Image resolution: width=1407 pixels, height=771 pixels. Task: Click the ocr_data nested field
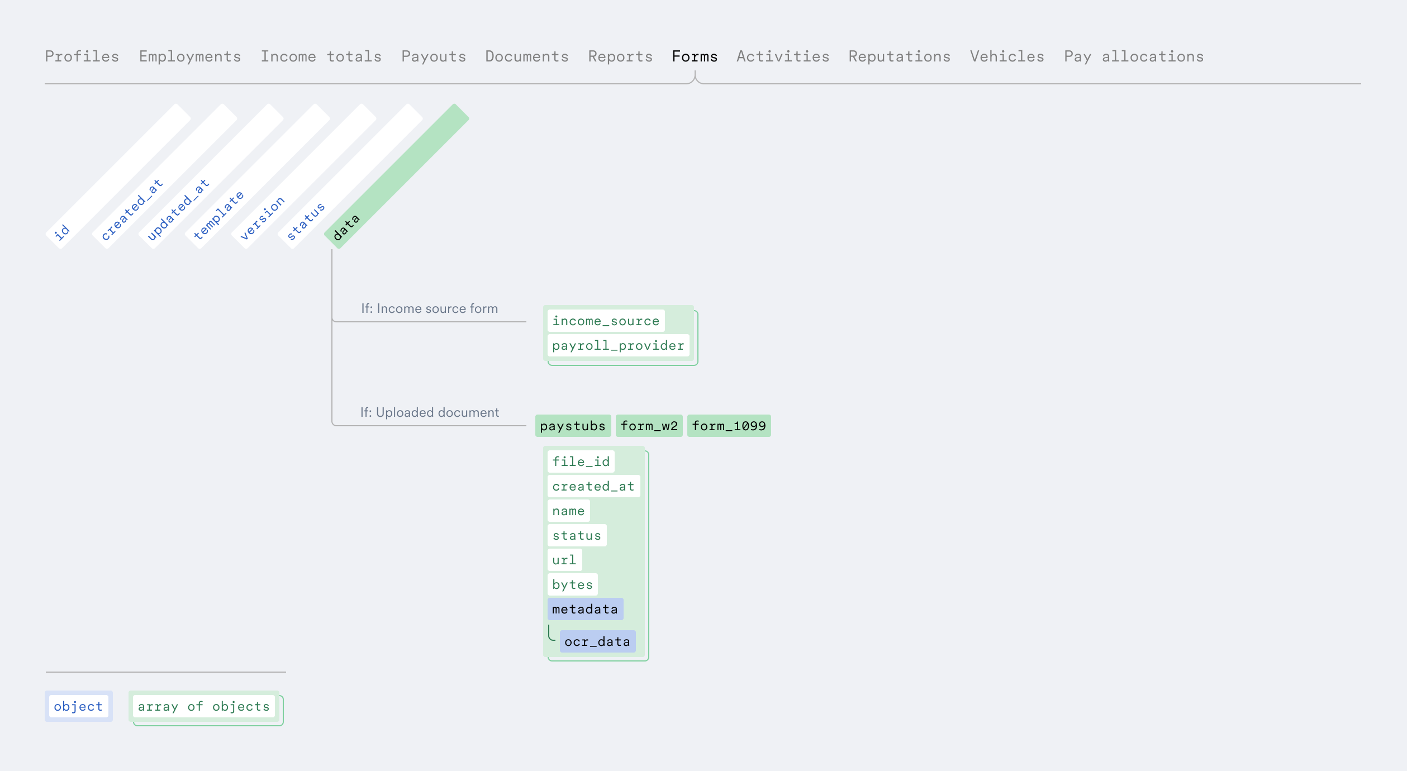coord(597,641)
